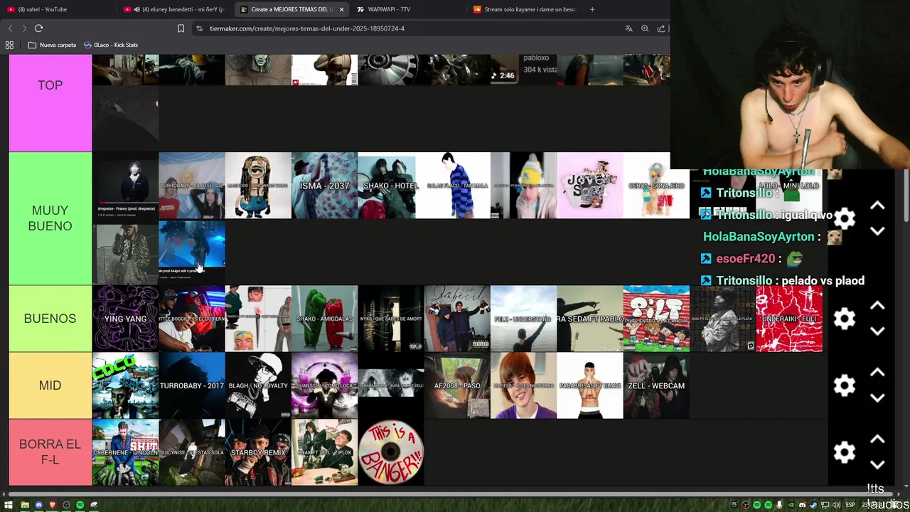Screen dimensions: 910x512
Task: Click the BUENOS tier label
Action: [50, 319]
